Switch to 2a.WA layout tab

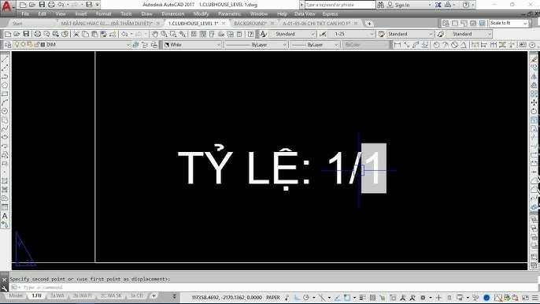57,295
